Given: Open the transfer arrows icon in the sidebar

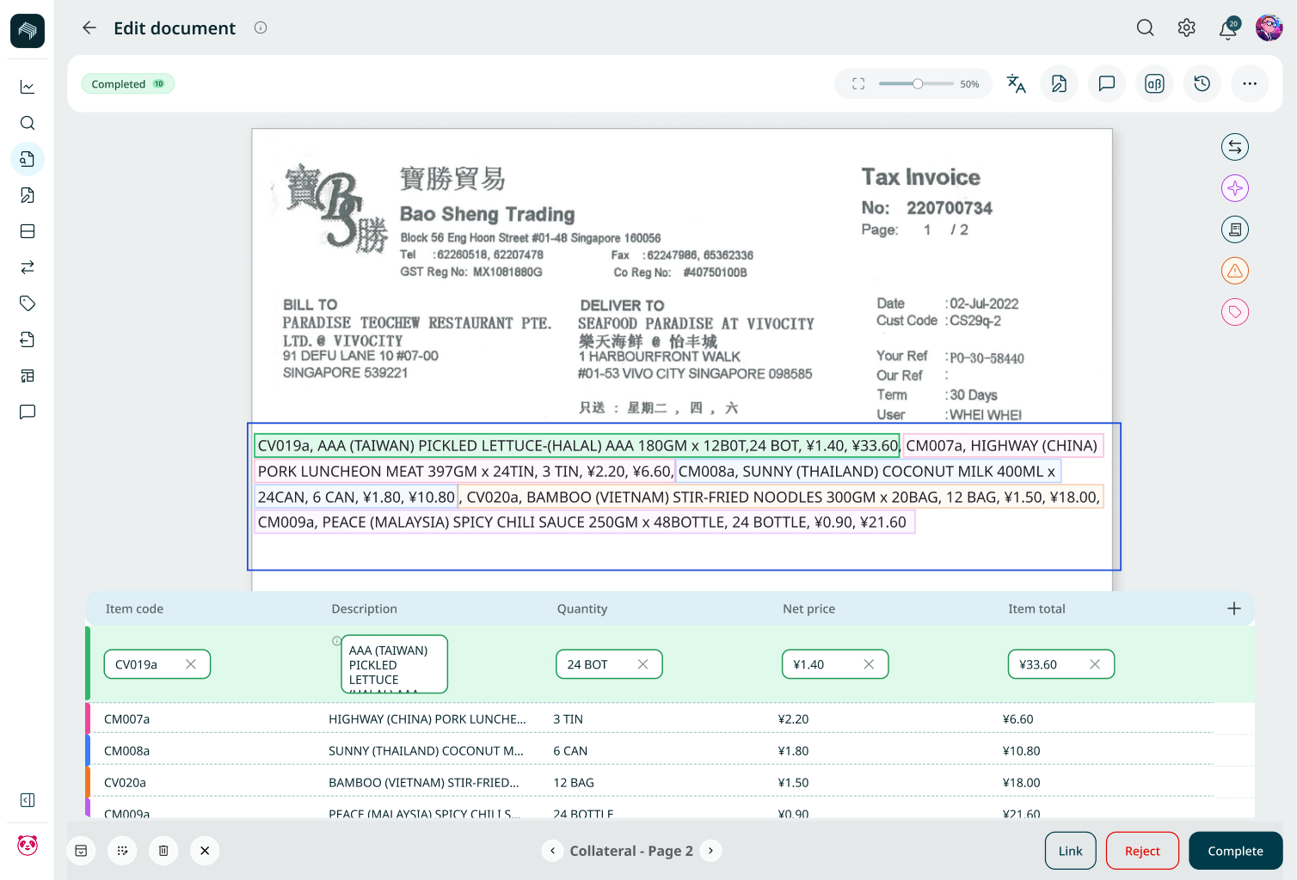Looking at the screenshot, I should point(28,267).
